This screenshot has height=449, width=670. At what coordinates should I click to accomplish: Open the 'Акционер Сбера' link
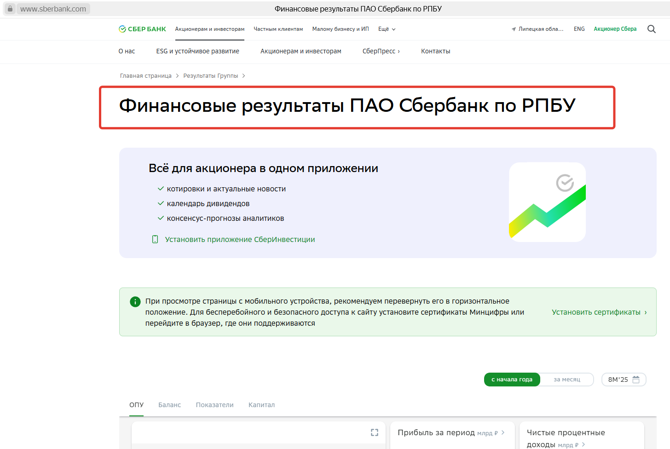[x=615, y=29]
